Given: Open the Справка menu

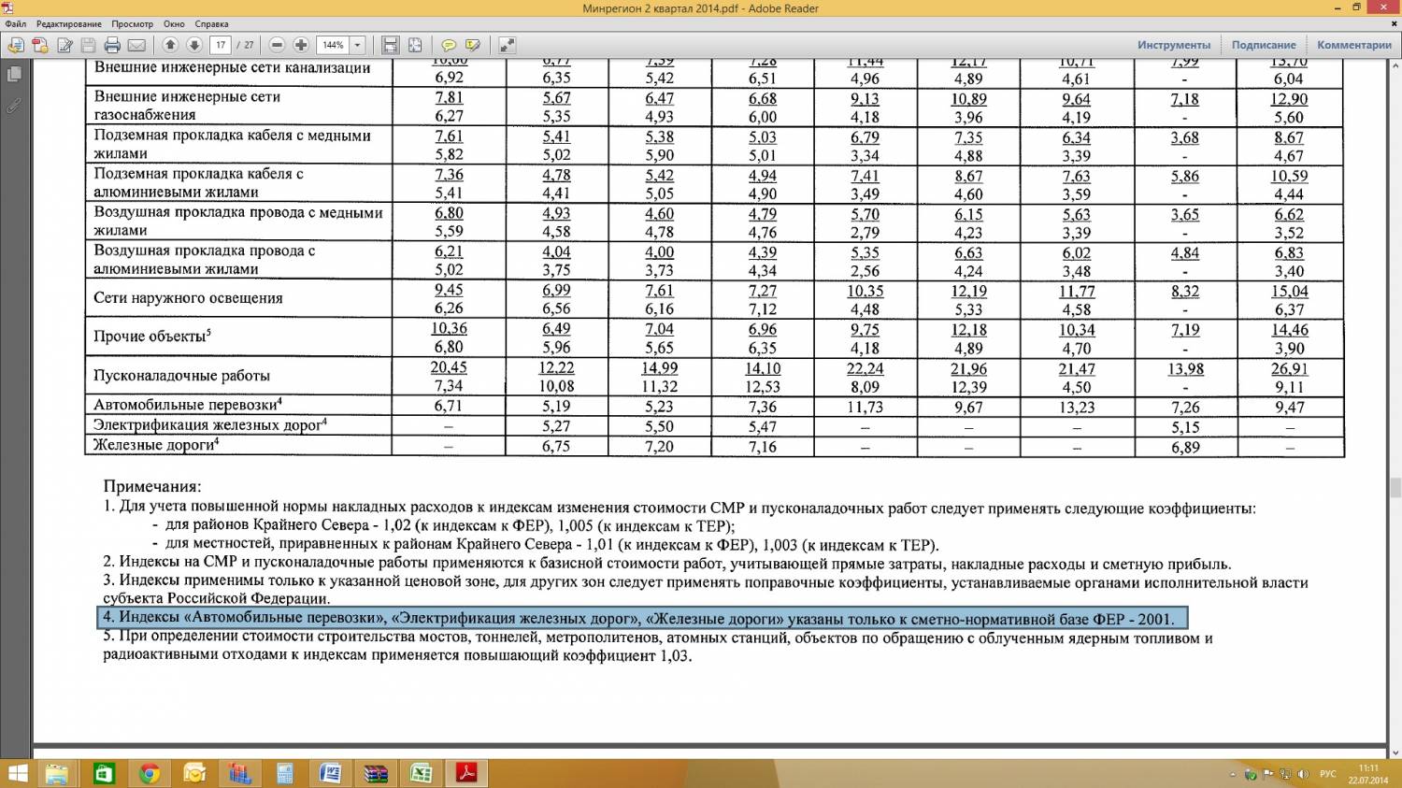Looking at the screenshot, I should 212,24.
